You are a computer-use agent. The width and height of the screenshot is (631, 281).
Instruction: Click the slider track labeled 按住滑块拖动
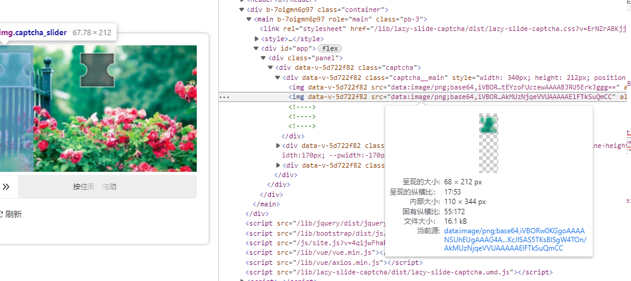98,187
